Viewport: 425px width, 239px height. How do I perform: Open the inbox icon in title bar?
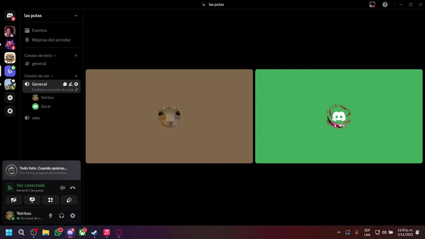(x=372, y=5)
